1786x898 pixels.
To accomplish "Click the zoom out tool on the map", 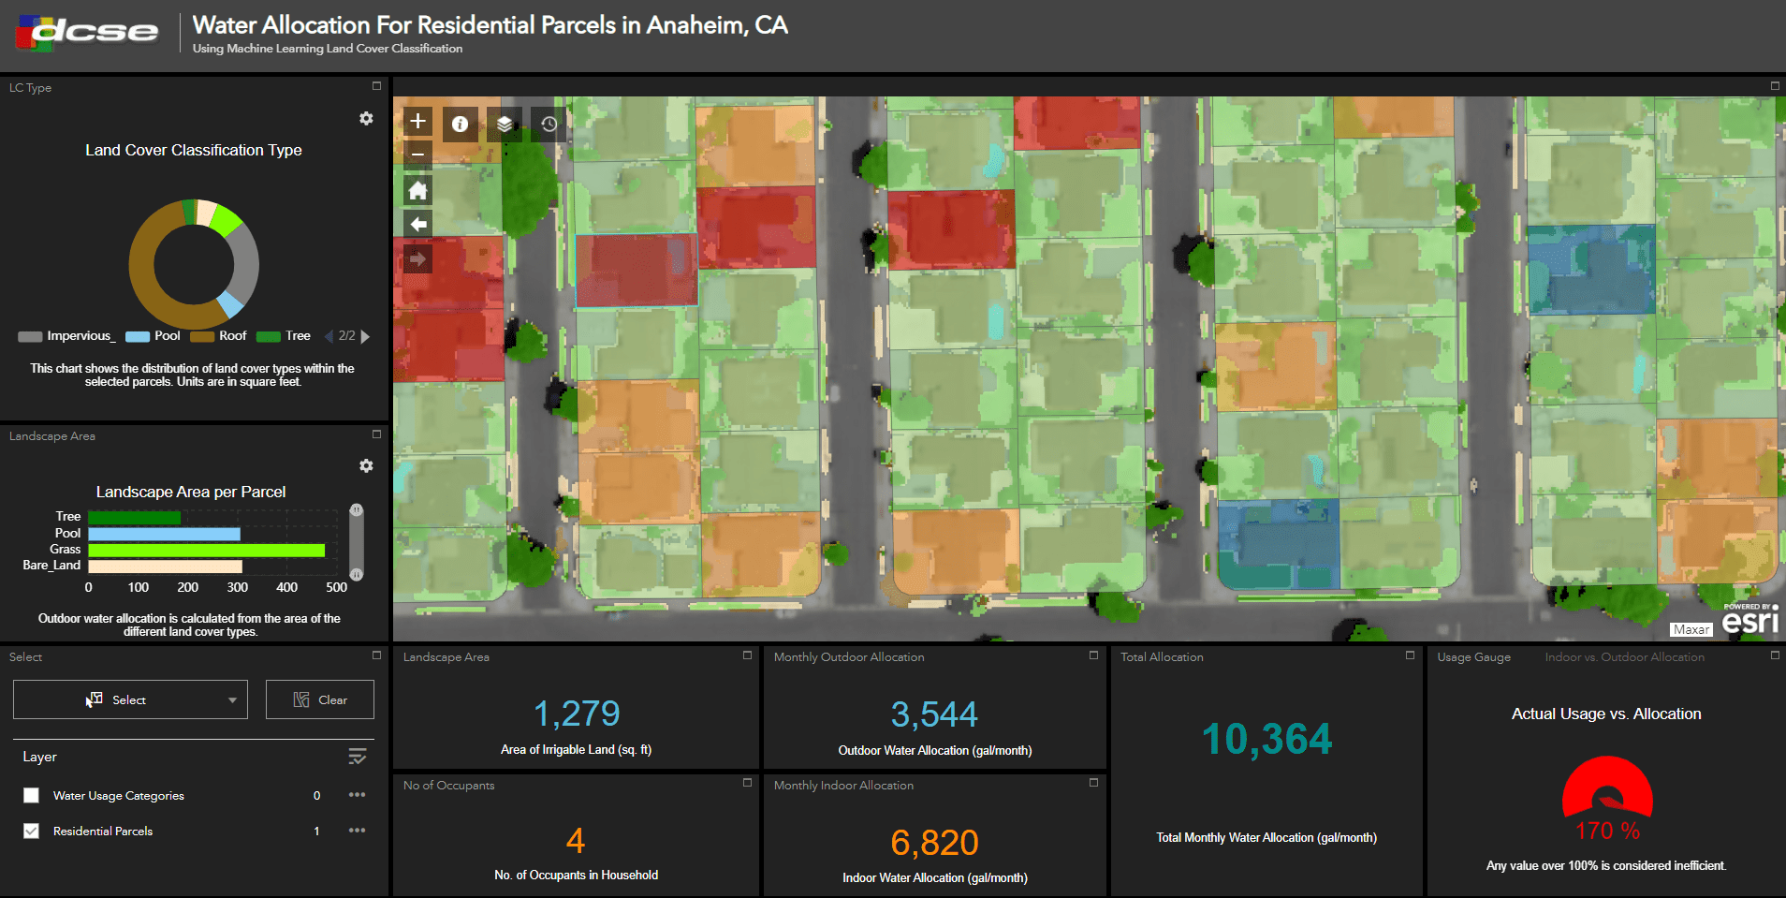I will tap(417, 154).
